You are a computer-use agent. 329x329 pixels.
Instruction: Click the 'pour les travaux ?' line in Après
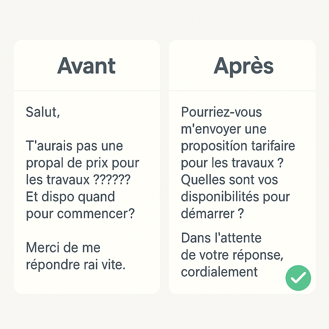click(x=232, y=163)
